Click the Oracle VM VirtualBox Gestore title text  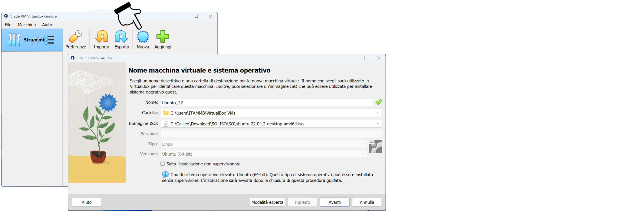[x=33, y=16]
